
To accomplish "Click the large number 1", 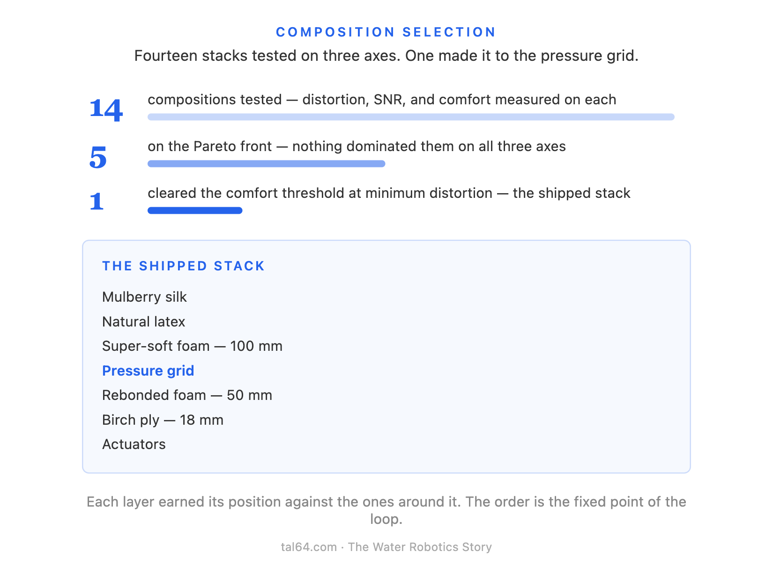I will [97, 202].
